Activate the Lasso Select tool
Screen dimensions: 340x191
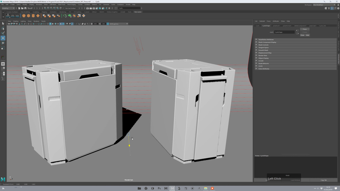[x=3, y=28]
